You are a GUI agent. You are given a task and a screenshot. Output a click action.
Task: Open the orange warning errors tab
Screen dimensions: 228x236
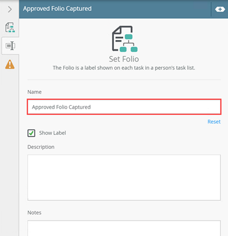pyautogui.click(x=10, y=64)
